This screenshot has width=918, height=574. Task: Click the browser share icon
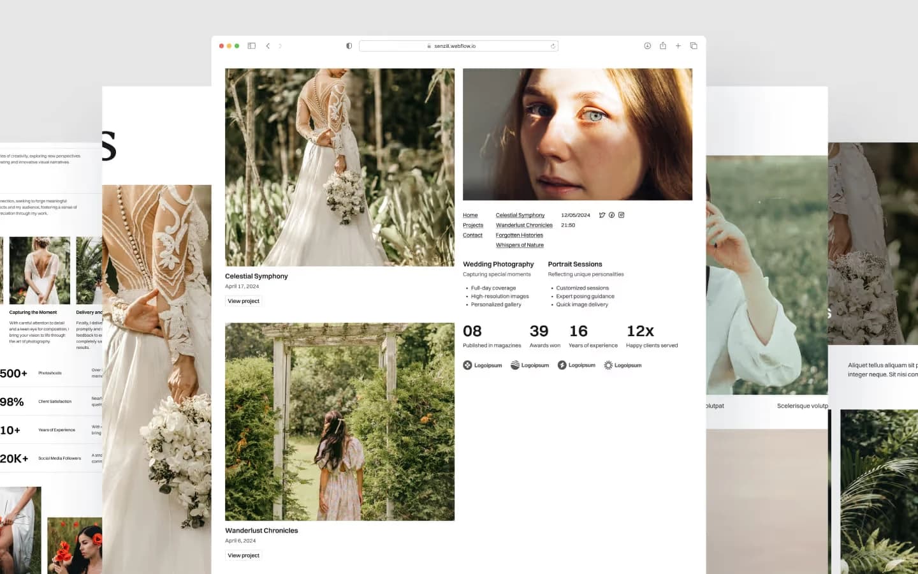[663, 46]
